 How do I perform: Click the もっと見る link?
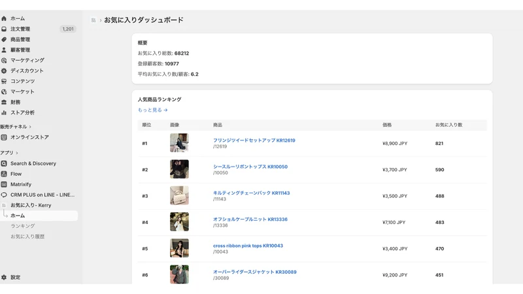(153, 110)
